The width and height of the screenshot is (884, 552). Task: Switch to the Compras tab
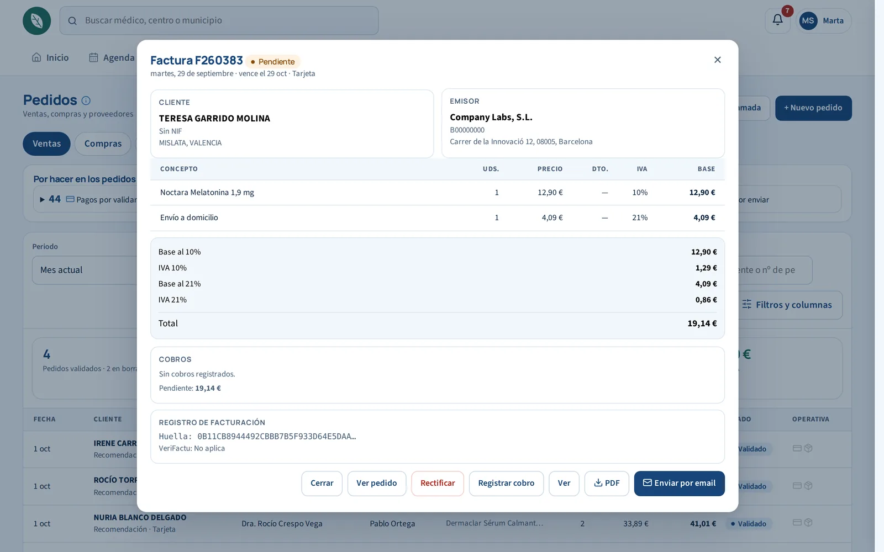point(103,144)
